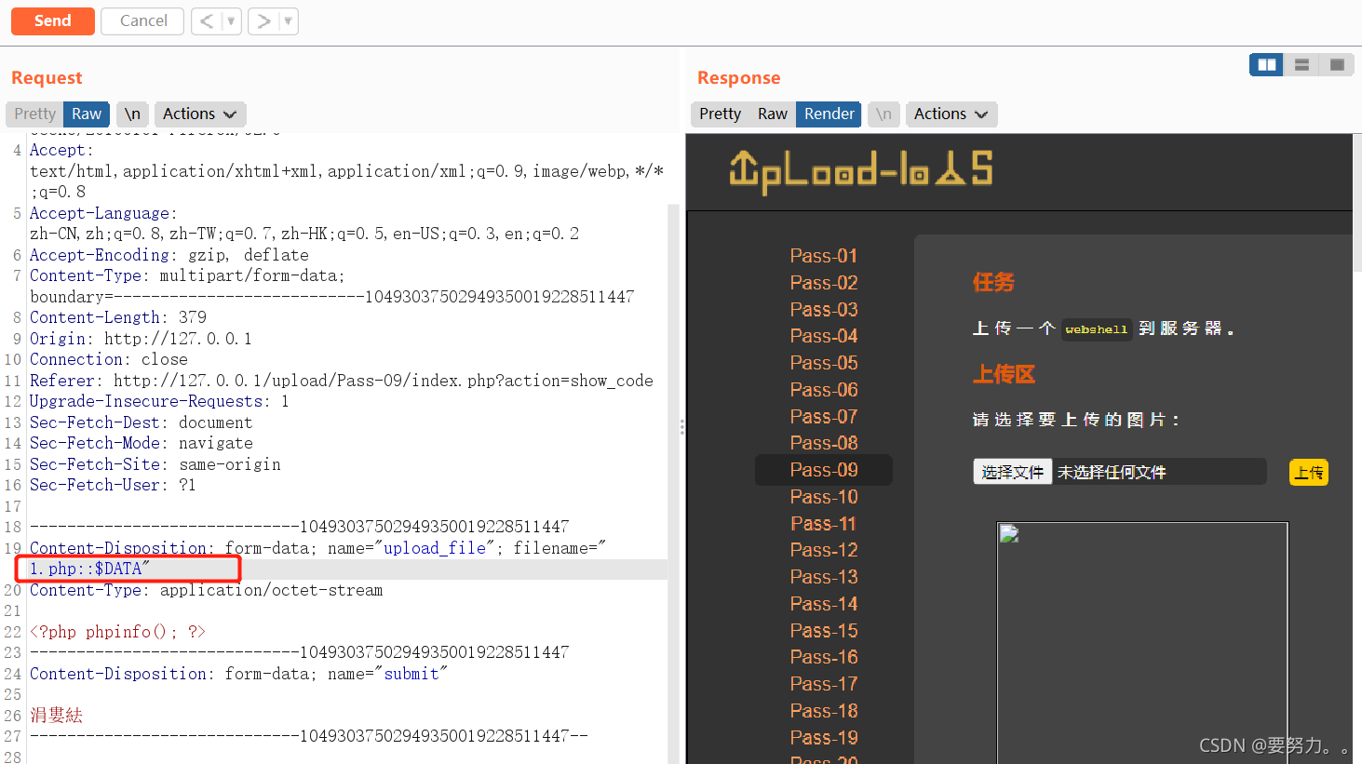Viewport: 1362px width, 764px height.
Task: Toggle the \n display in Request pane
Action: point(132,114)
